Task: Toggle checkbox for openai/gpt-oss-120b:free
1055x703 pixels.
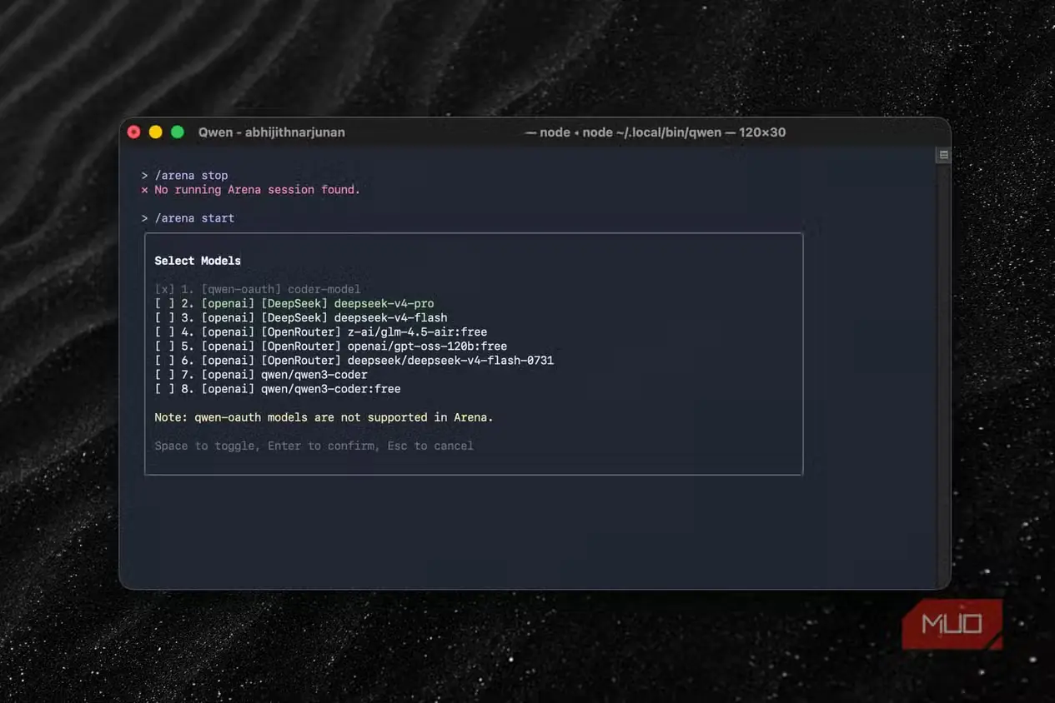Action: tap(164, 346)
